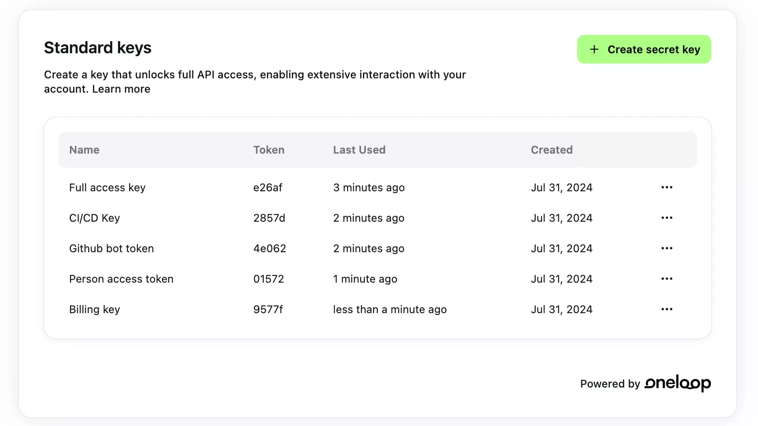Select the CI/CD Key row name
The height and width of the screenshot is (426, 758).
(94, 218)
